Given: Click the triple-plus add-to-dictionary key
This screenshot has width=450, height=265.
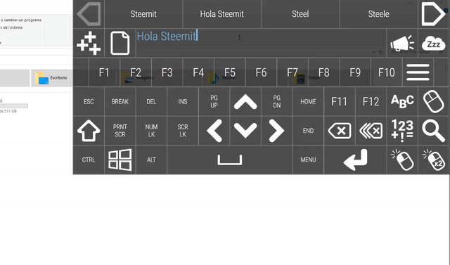Looking at the screenshot, I should 89,43.
